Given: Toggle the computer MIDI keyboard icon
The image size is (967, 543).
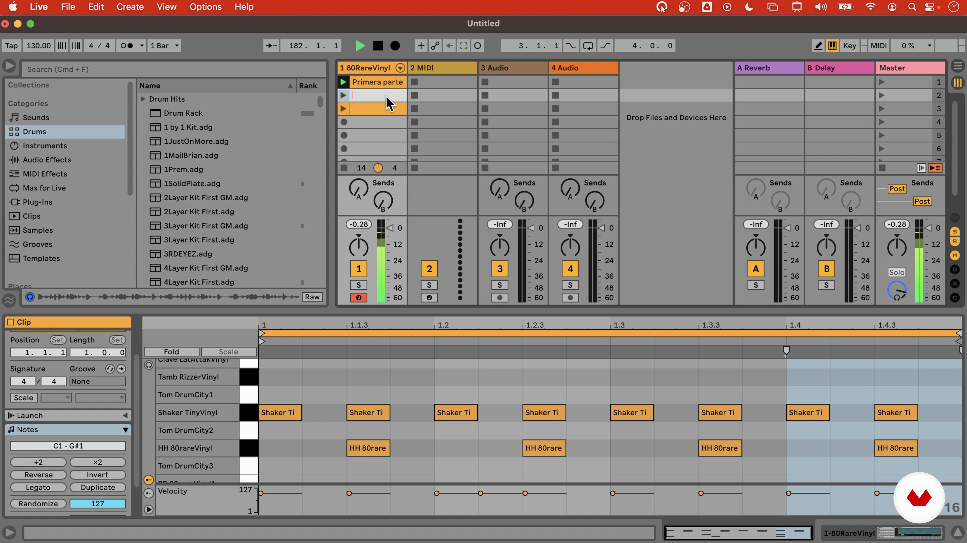Looking at the screenshot, I should pyautogui.click(x=832, y=46).
